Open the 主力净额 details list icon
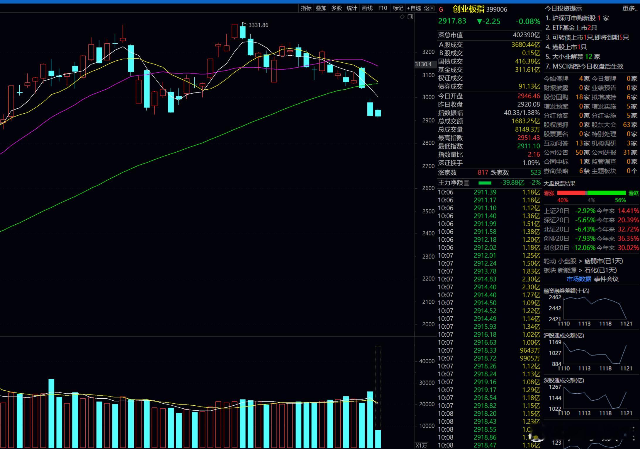The image size is (640, 449). 467,183
